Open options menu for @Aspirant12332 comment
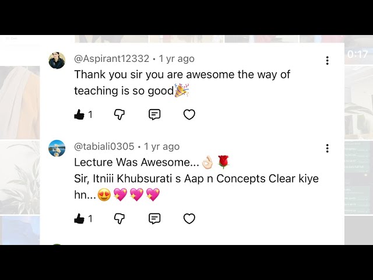This screenshot has width=373, height=280. pyautogui.click(x=328, y=61)
